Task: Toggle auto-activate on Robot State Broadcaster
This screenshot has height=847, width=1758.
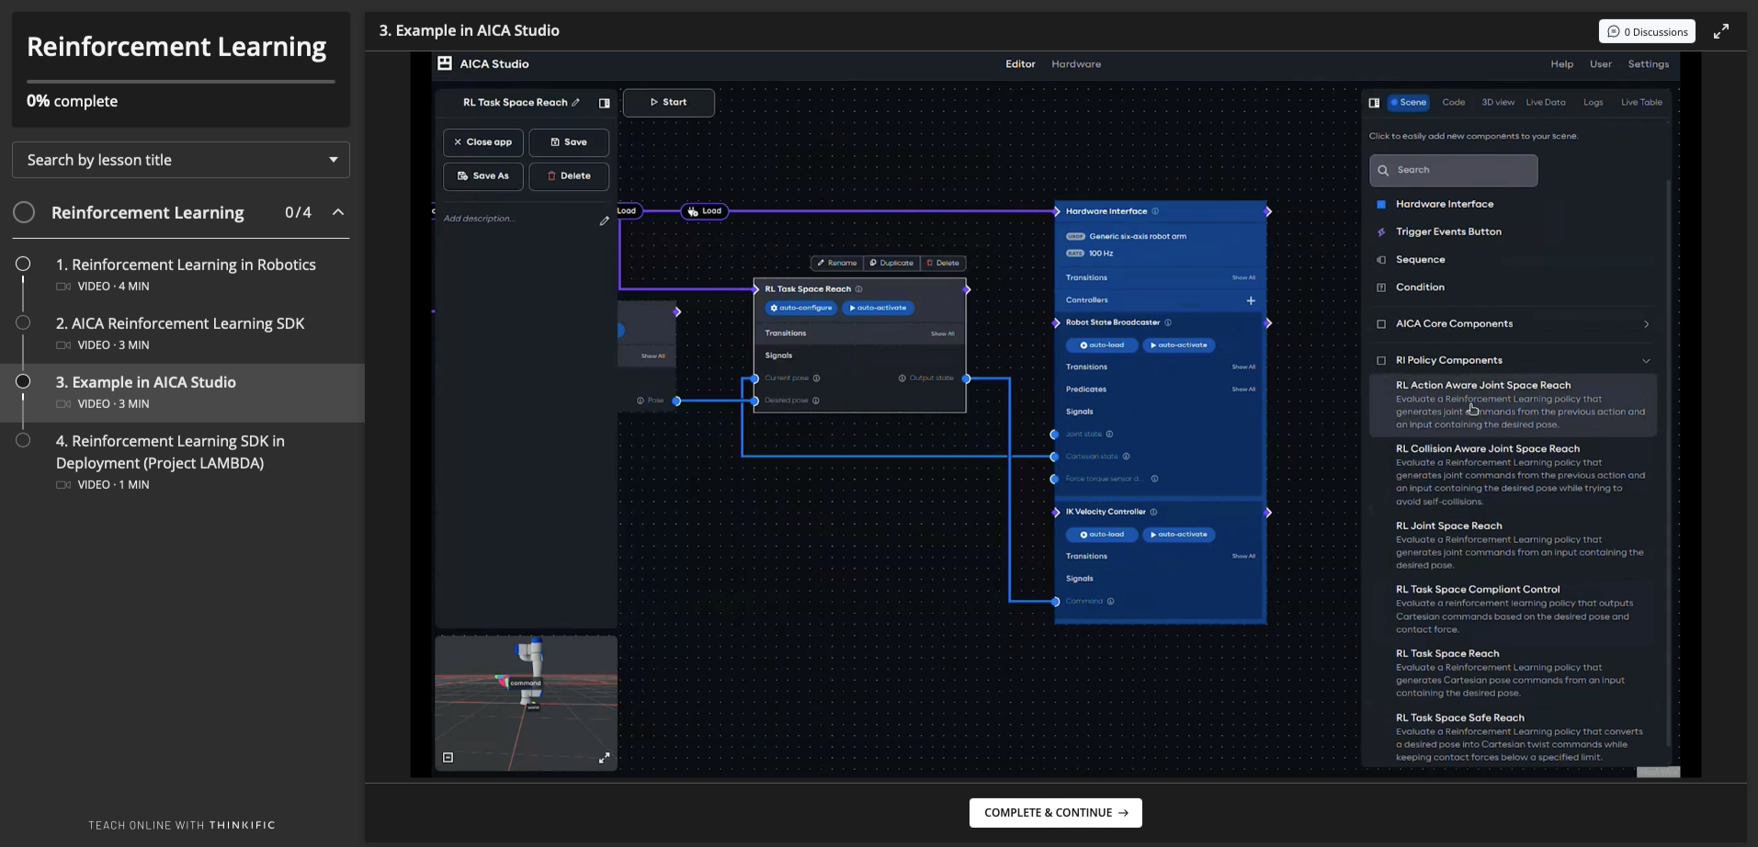Action: [1178, 345]
